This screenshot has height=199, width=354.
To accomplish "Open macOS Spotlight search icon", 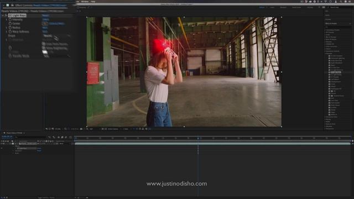I will [341, 1].
